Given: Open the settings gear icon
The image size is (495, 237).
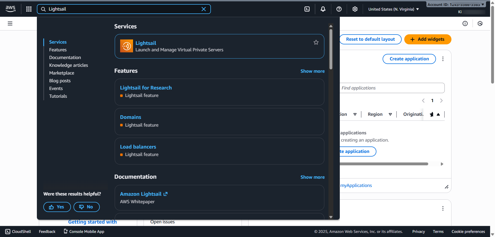Looking at the screenshot, I should [355, 9].
